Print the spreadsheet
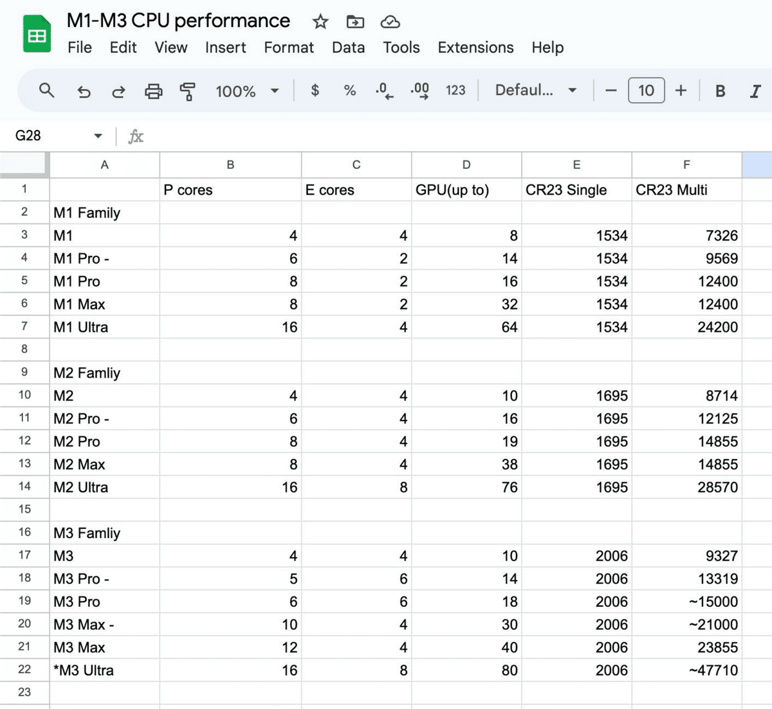772x709 pixels. point(153,91)
